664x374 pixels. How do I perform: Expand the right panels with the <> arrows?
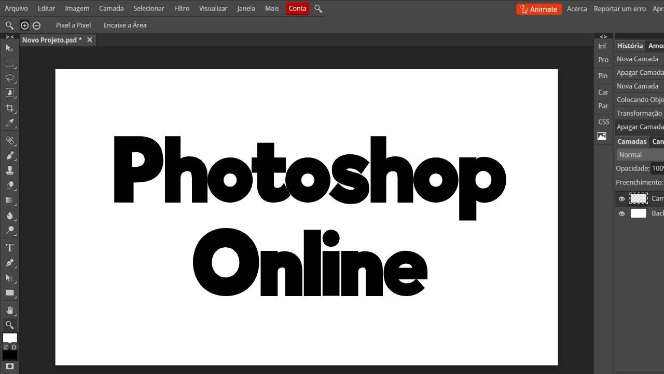(x=603, y=36)
